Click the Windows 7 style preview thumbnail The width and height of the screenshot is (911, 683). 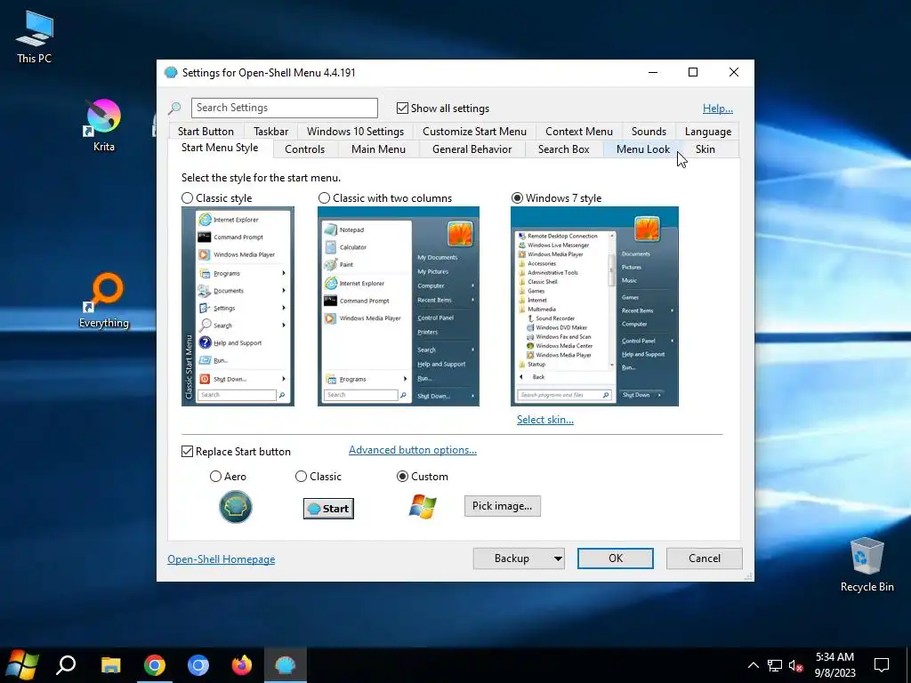point(594,306)
